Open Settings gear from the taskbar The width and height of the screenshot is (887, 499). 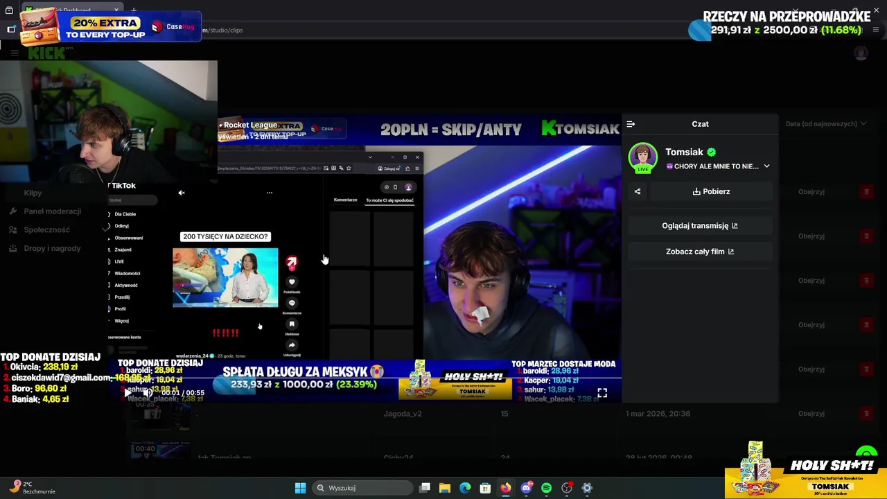[x=587, y=488]
